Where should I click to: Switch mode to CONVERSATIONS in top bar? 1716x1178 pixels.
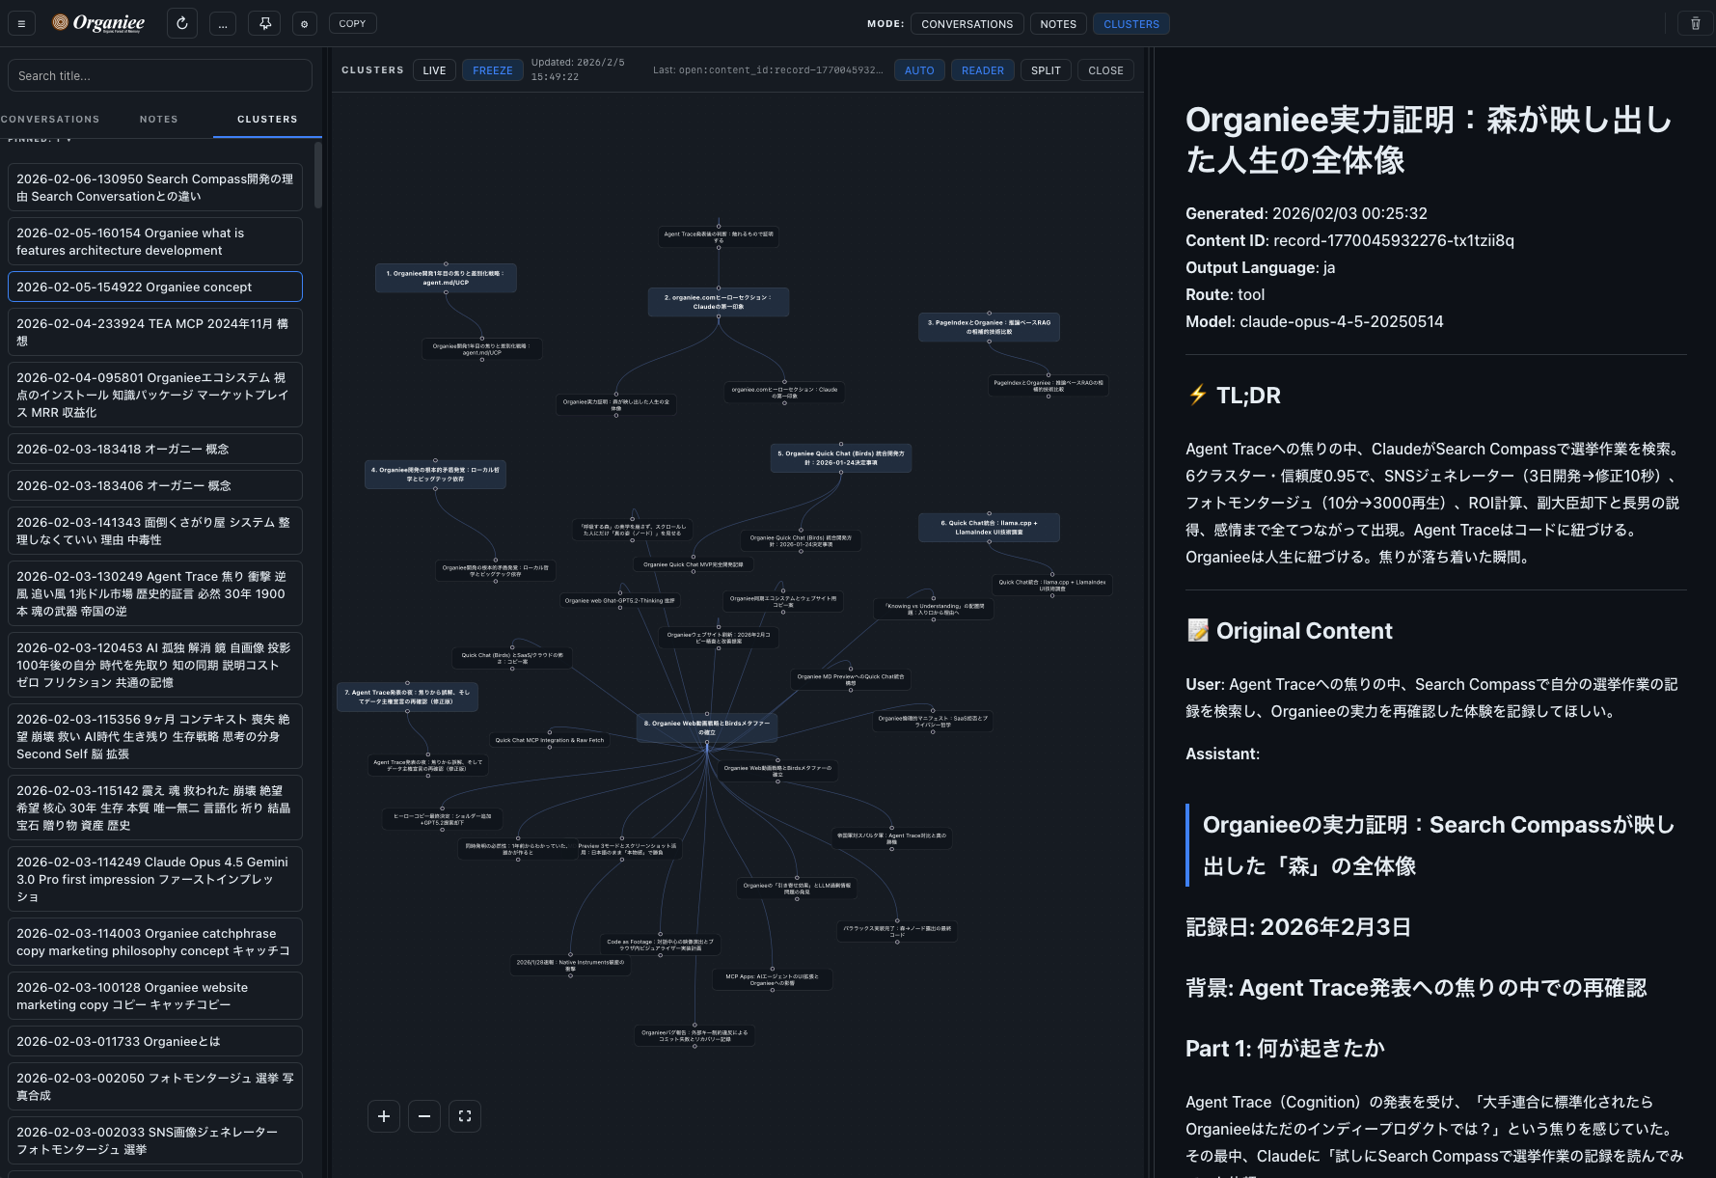(x=967, y=24)
